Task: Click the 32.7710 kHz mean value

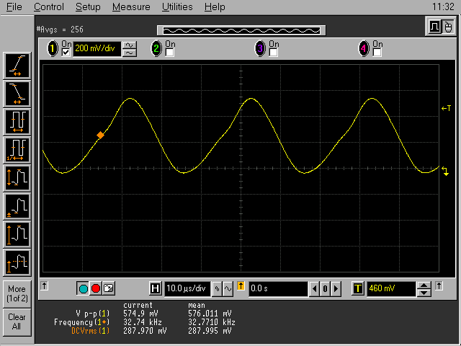Action: tap(212, 322)
